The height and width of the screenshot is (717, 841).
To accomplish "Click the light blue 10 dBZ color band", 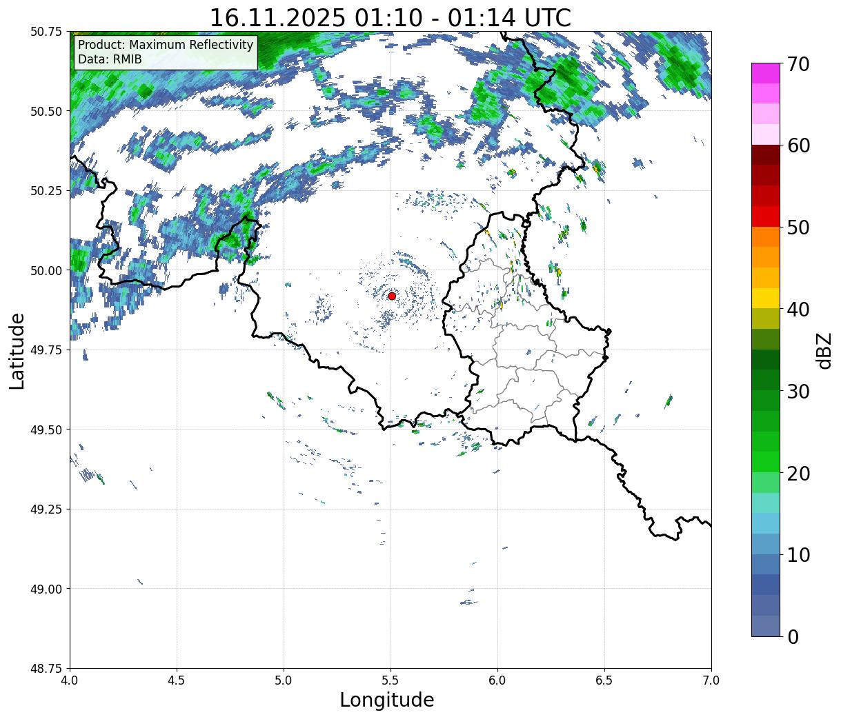I will pos(766,544).
